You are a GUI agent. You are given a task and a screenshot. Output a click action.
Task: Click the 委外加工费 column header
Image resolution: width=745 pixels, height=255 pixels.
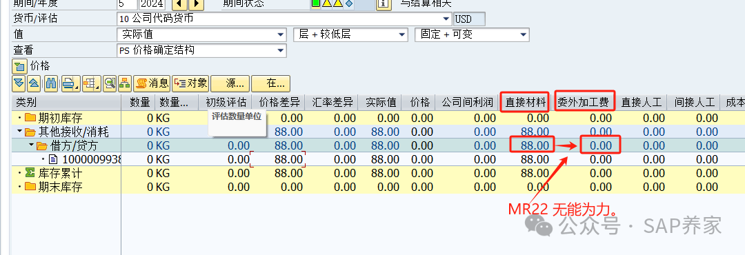(585, 102)
